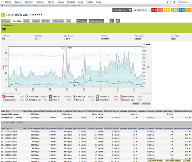Click the 09.12.2013 16:44:34 table row date
The image size is (192, 162).
[x=9, y=131]
